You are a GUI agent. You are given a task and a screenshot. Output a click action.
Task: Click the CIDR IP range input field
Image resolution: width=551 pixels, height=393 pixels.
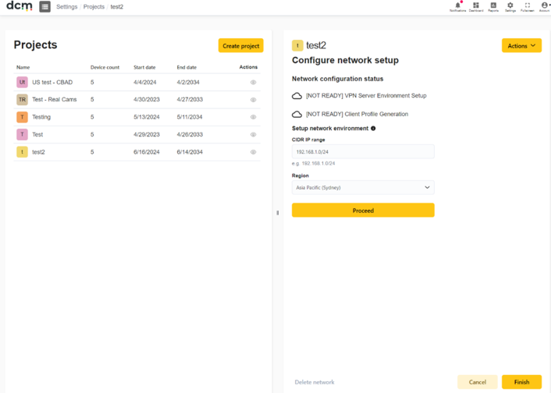363,152
